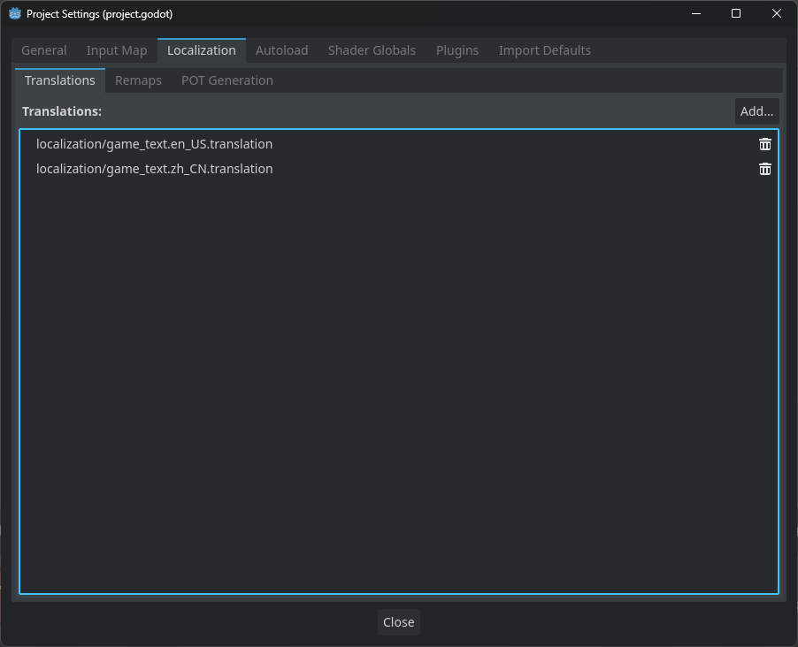Select game_text.zh_CN.translation list item
The width and height of the screenshot is (798, 647).
point(155,169)
